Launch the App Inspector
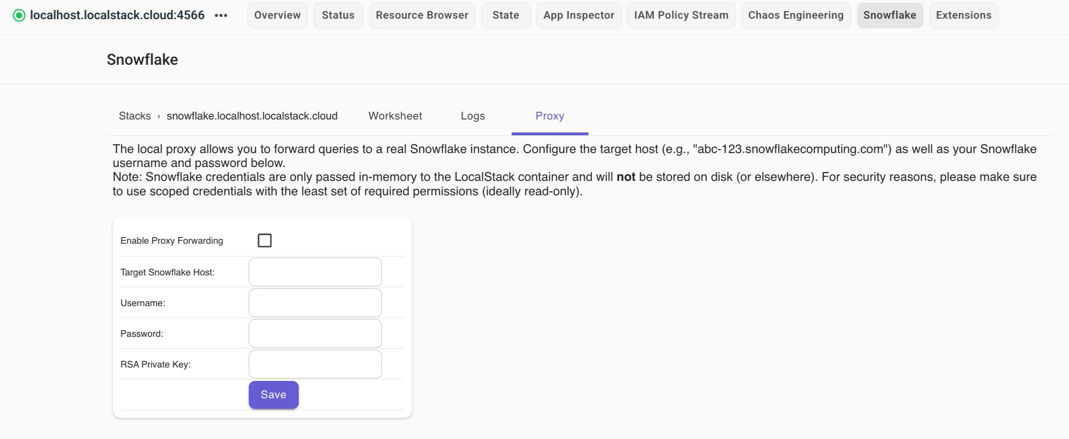This screenshot has height=439, width=1069. coord(578,15)
